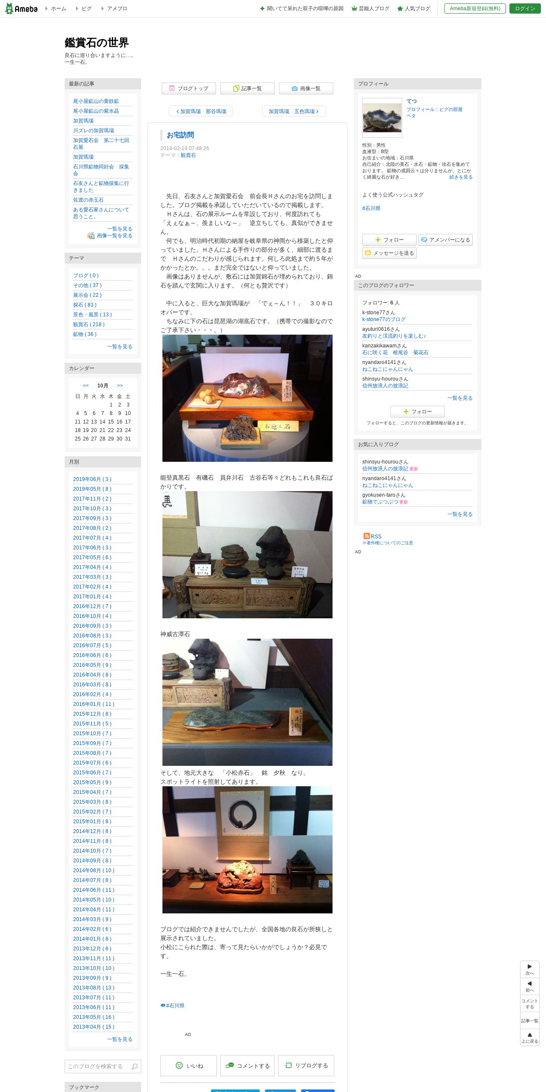Image resolution: width=546 pixels, height=1092 pixels.
Task: Open the ブログトップ tab button
Action: click(x=189, y=88)
